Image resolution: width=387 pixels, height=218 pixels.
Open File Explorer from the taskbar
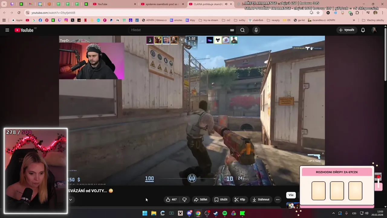tap(154, 213)
